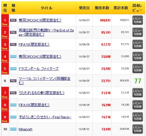146x136 pixels.
Task: Click the red sales figure 57,772
Action: pos(106,45)
